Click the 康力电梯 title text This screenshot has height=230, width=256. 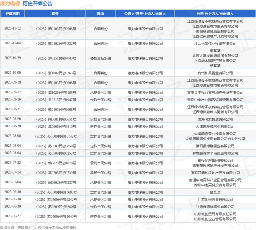pyautogui.click(x=10, y=3)
